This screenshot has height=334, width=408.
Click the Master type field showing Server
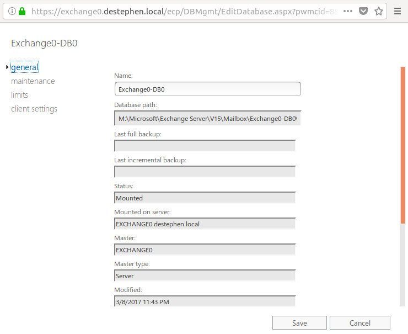pos(205,275)
